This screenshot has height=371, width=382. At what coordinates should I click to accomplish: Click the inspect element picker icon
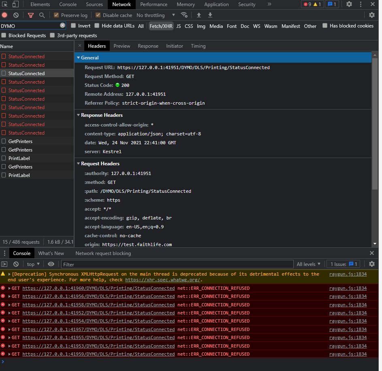coord(4,4)
